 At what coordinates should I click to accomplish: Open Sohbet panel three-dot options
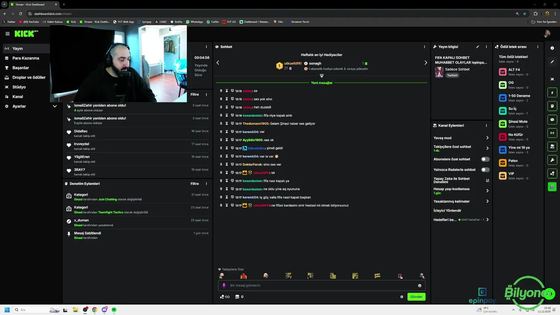(x=424, y=47)
